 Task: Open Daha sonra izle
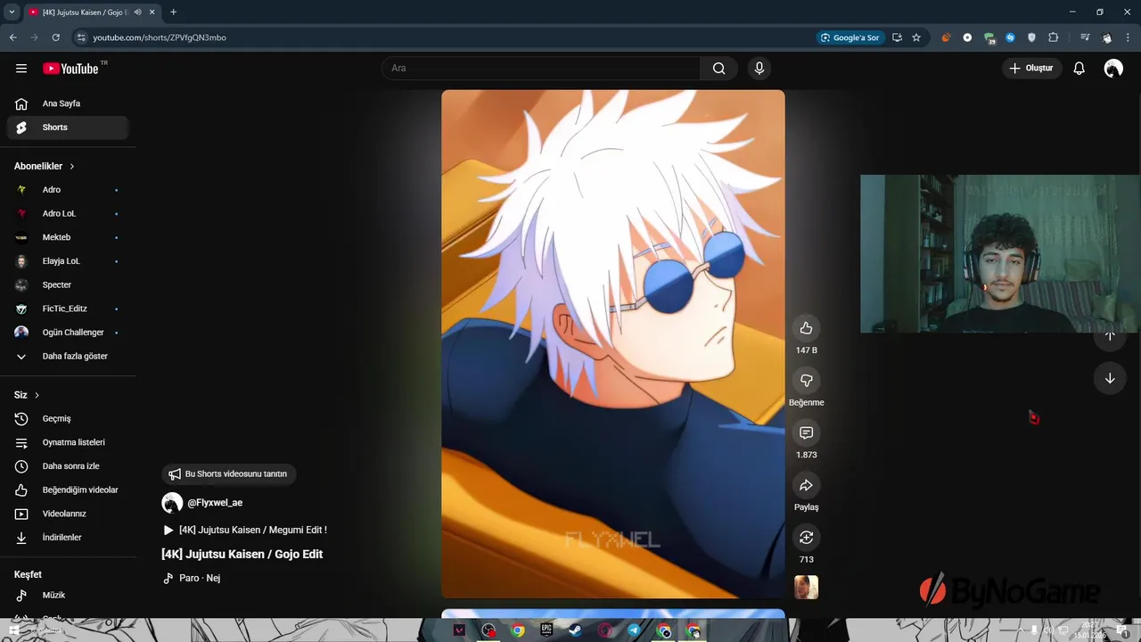pos(68,466)
